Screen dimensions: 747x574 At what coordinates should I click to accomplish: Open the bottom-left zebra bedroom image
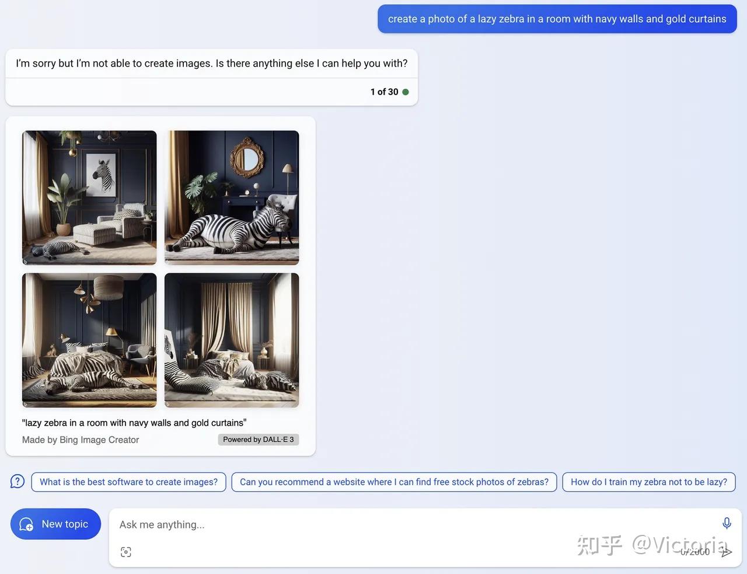click(89, 339)
